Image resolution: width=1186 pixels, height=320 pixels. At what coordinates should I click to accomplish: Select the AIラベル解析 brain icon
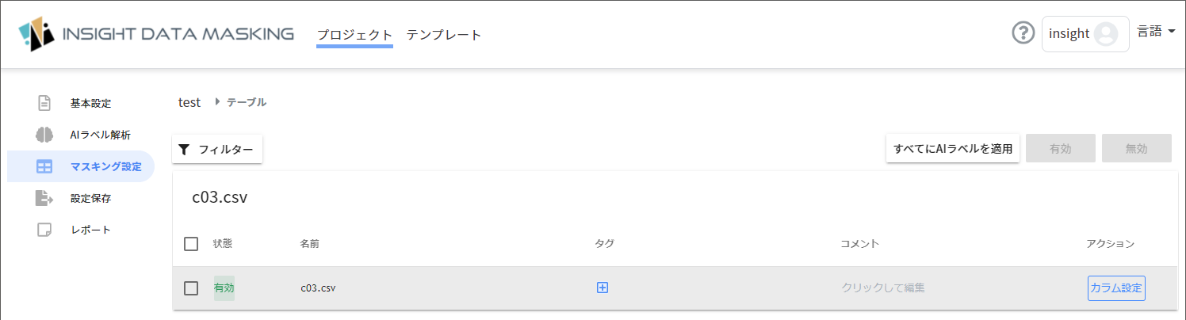[x=44, y=135]
